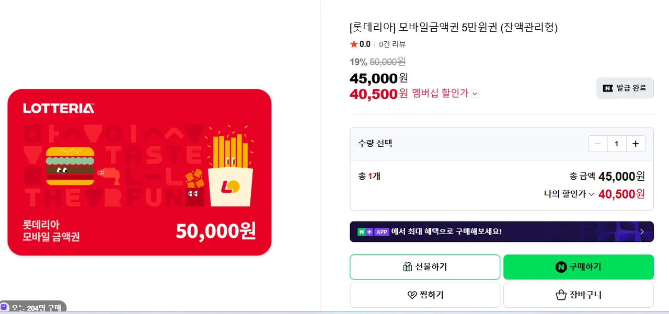Image resolution: width=669 pixels, height=314 pixels.
Task: Click the red star rating icon
Action: pyautogui.click(x=354, y=44)
